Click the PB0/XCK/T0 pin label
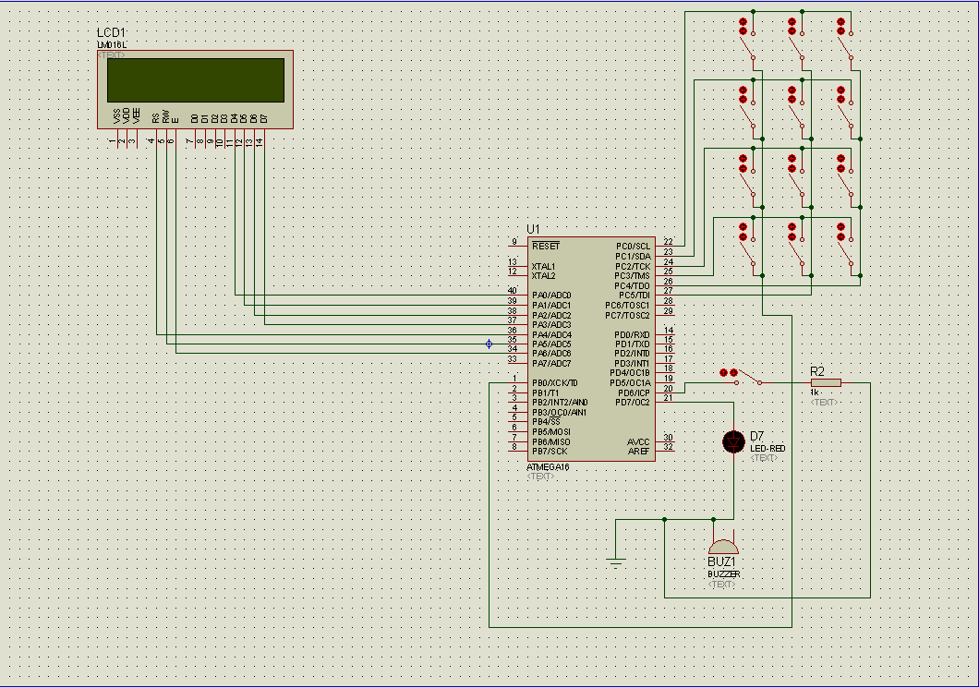Viewport: 979px width, 688px height. [554, 383]
